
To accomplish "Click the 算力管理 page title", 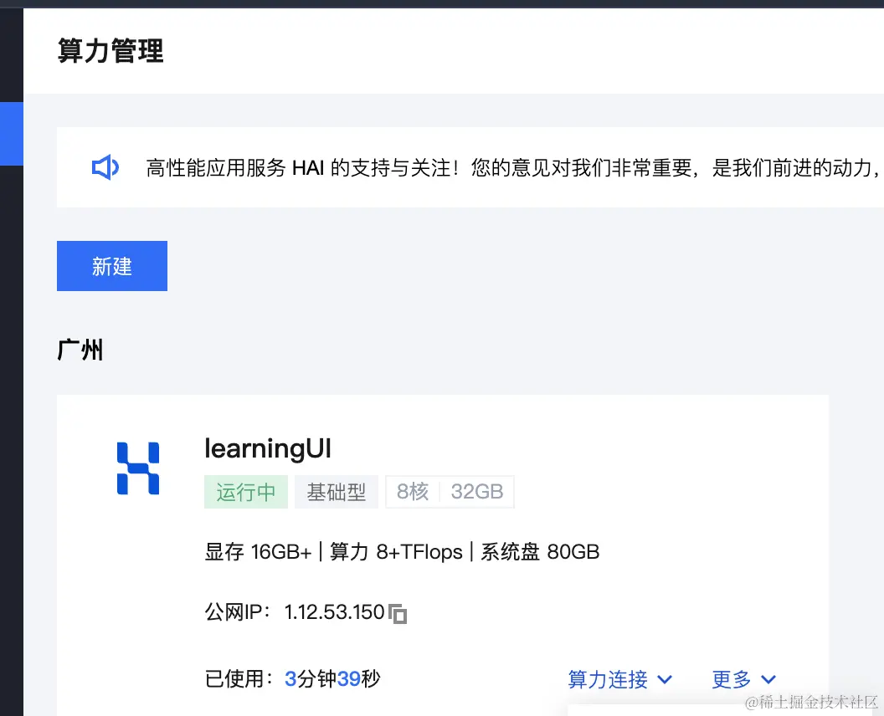I will (x=110, y=51).
